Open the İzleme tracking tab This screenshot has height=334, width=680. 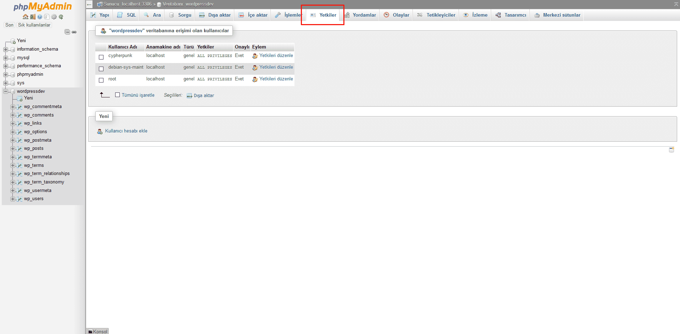click(x=475, y=15)
